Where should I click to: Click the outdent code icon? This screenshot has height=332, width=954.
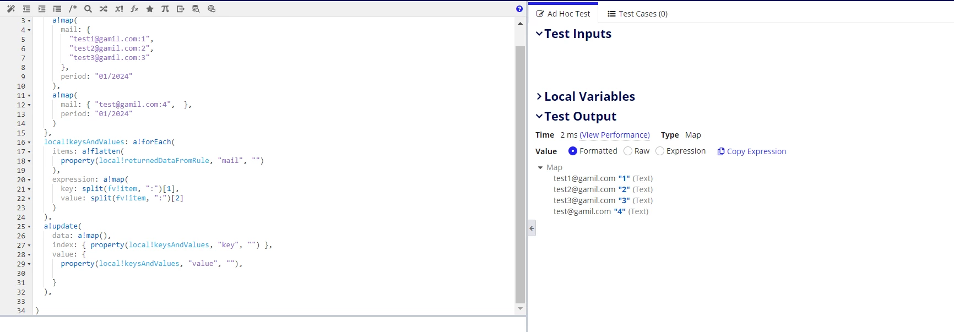26,9
